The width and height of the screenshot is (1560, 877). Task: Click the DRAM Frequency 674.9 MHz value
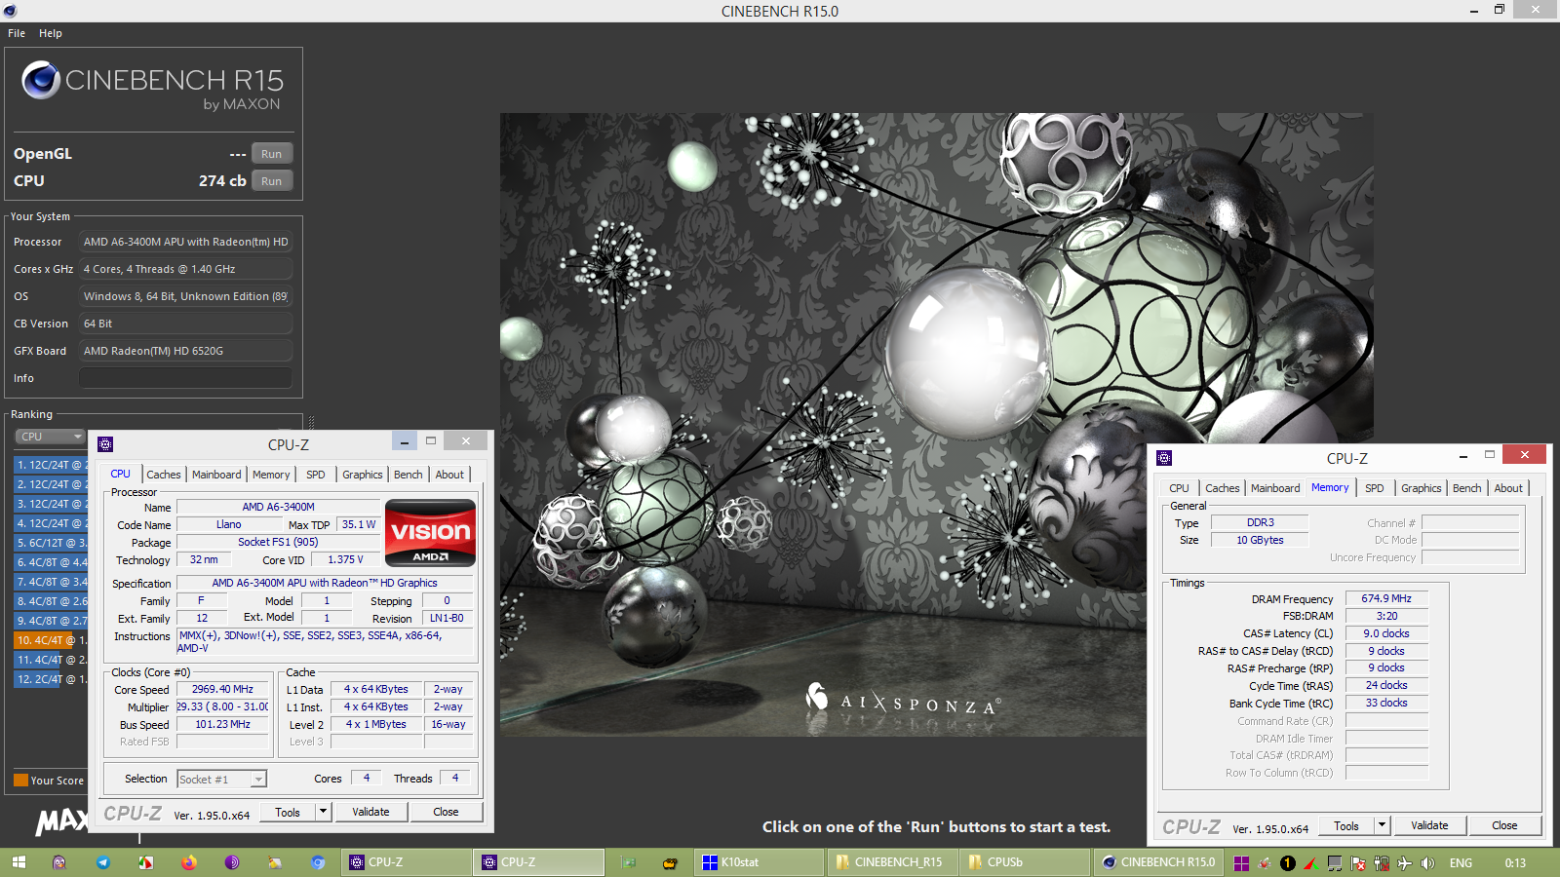1386,598
